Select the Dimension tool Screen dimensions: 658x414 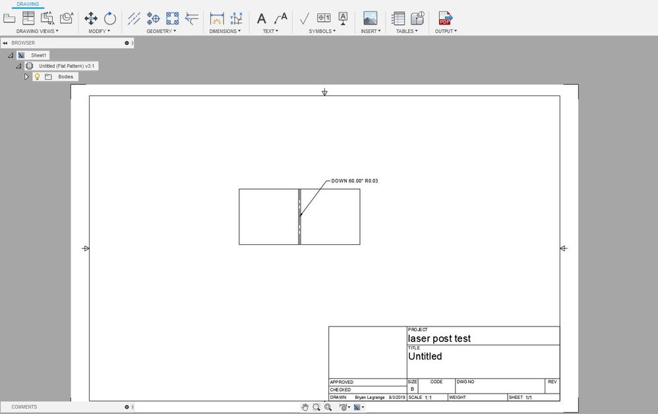coord(217,18)
